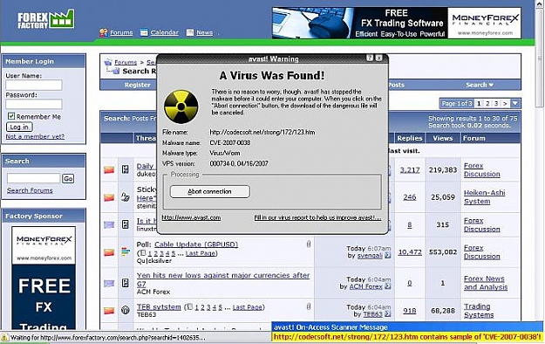Open the Trading Systems forum link

tap(479, 311)
